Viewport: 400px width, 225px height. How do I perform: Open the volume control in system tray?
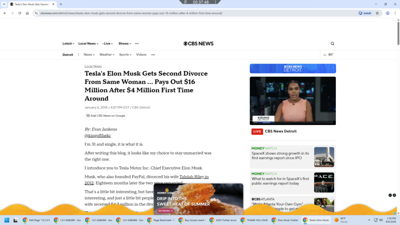(381, 220)
